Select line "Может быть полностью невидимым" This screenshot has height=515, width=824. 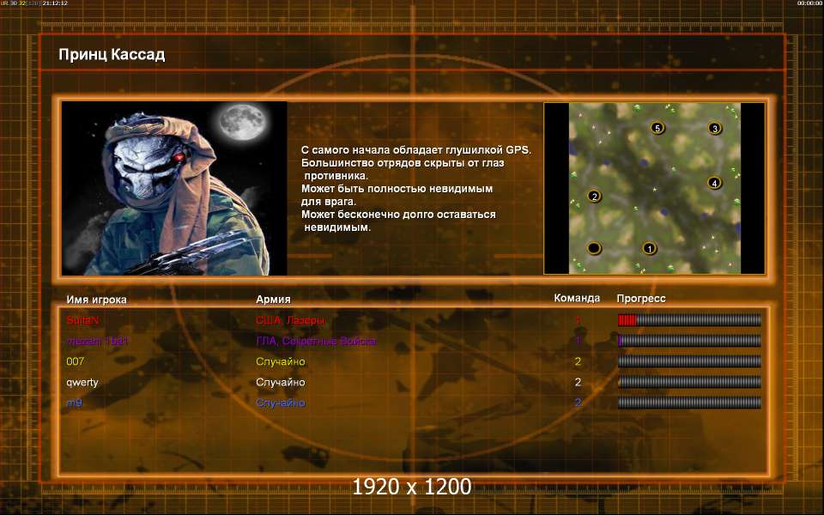pyautogui.click(x=397, y=189)
